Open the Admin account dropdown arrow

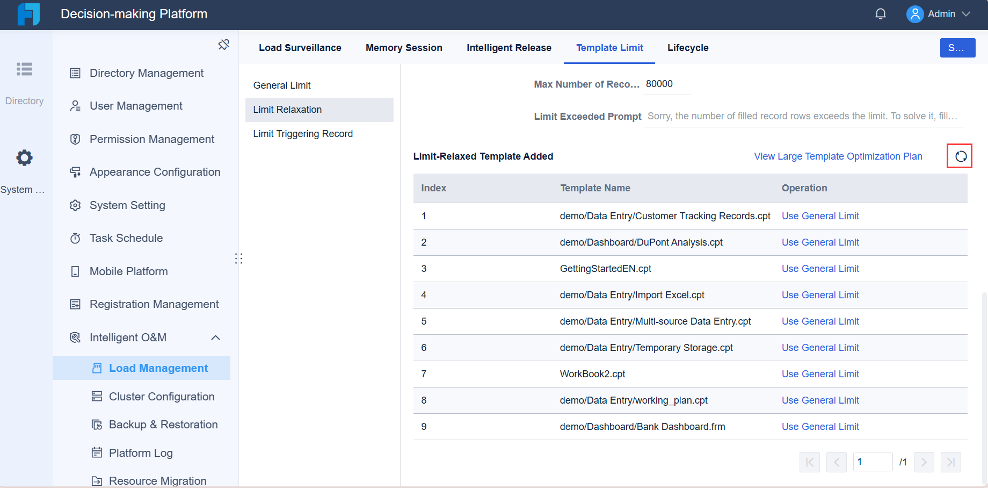[966, 14]
